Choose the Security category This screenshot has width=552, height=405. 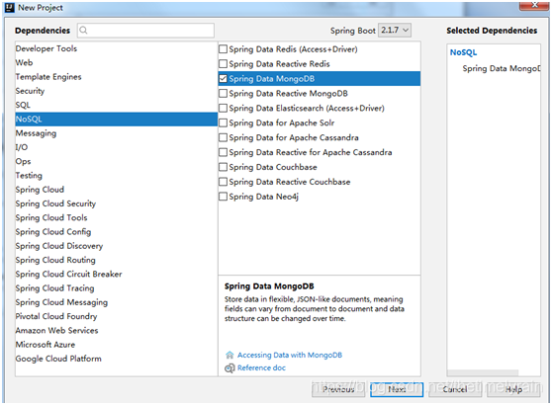[116, 91]
